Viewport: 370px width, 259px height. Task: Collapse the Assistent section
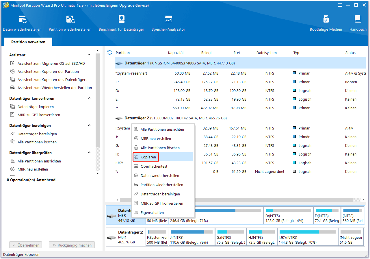89,55
